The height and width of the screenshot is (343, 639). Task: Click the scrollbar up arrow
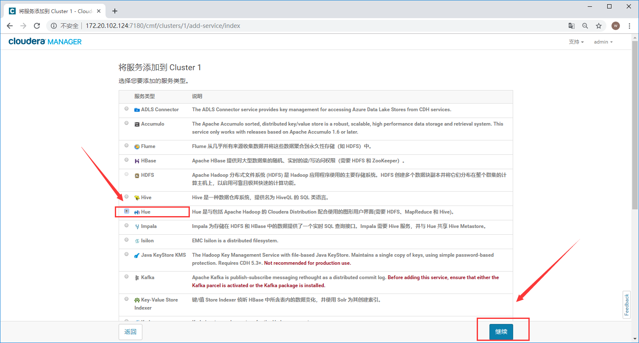point(635,37)
